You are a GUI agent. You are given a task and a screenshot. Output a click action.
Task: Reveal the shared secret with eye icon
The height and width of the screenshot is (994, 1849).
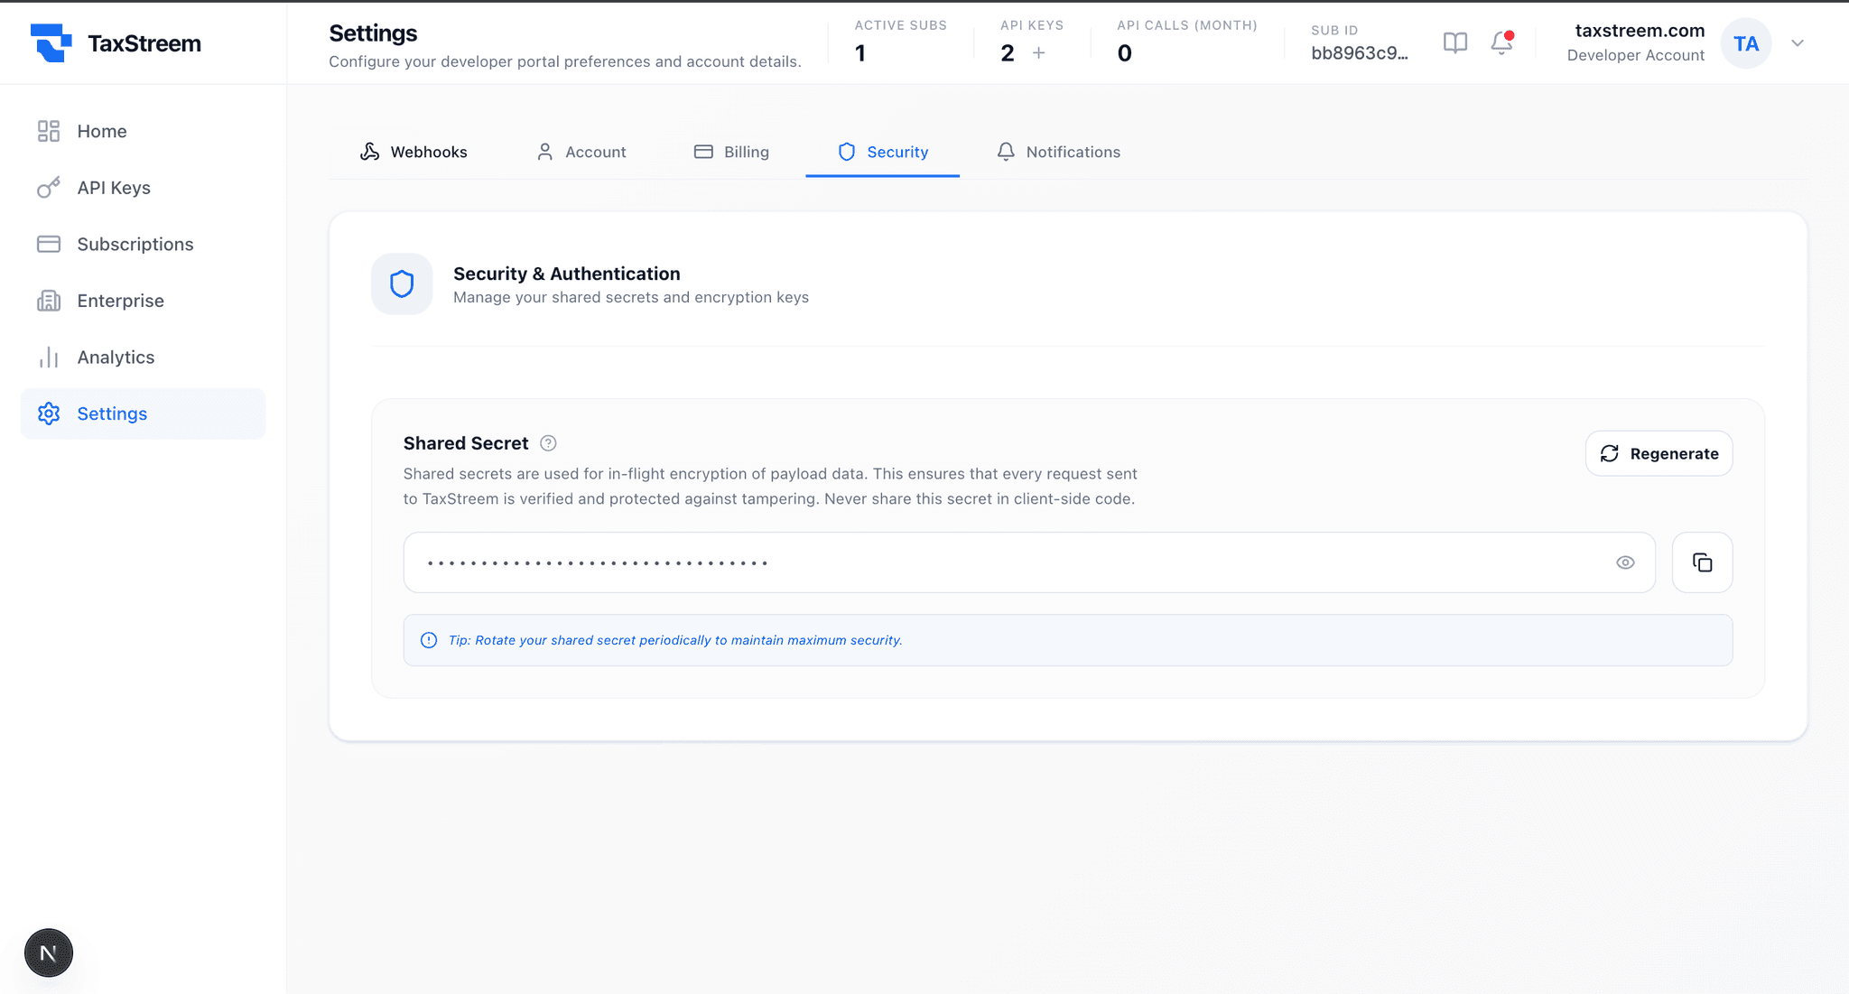[1625, 562]
